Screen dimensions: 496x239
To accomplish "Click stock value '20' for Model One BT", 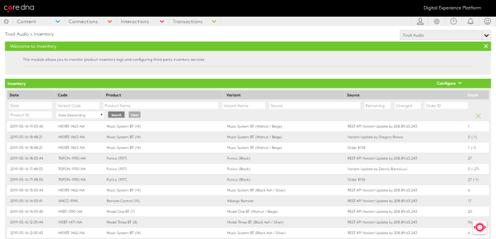I will (x=470, y=212).
